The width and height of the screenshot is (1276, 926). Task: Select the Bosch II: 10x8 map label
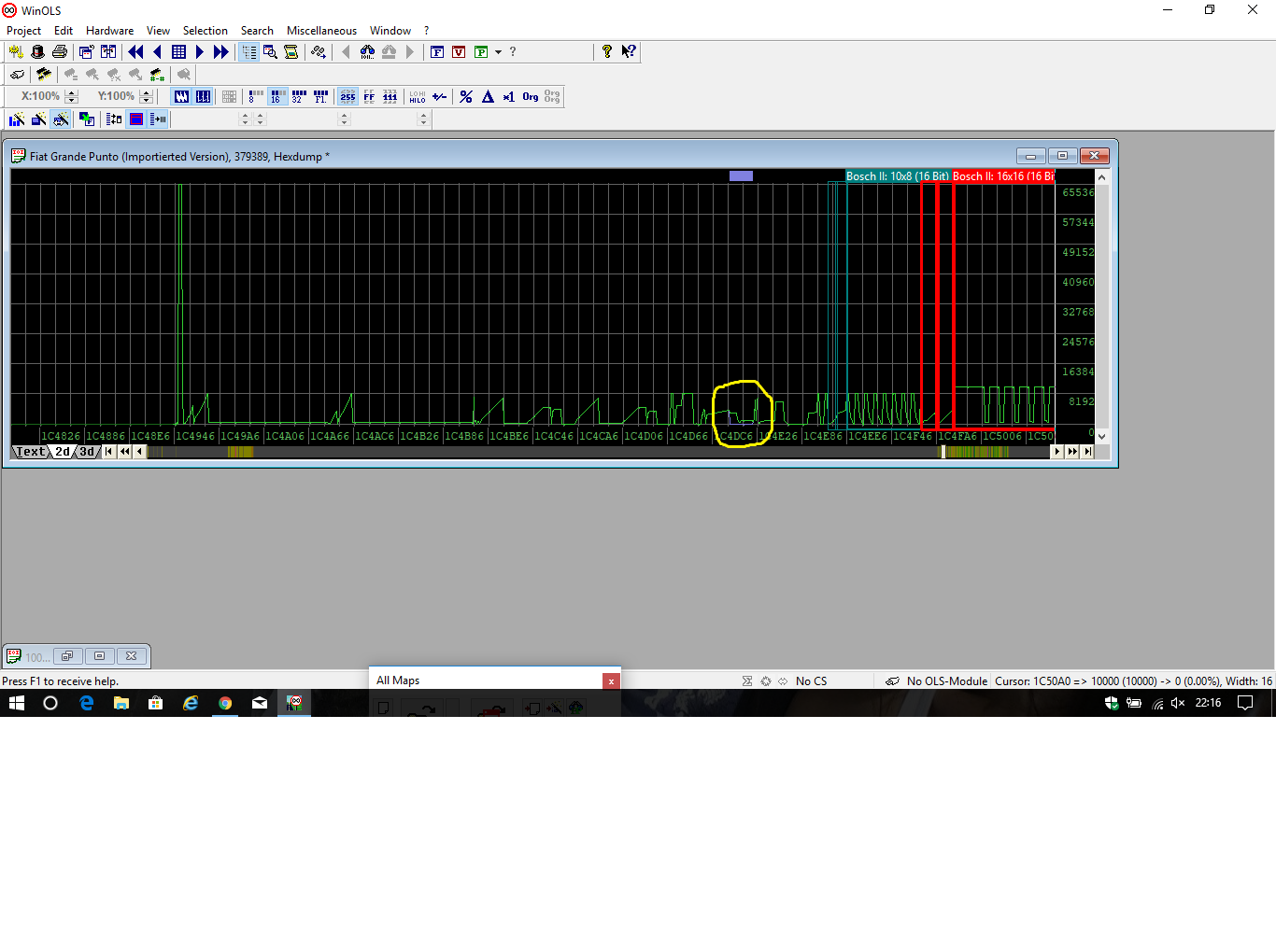[x=897, y=176]
